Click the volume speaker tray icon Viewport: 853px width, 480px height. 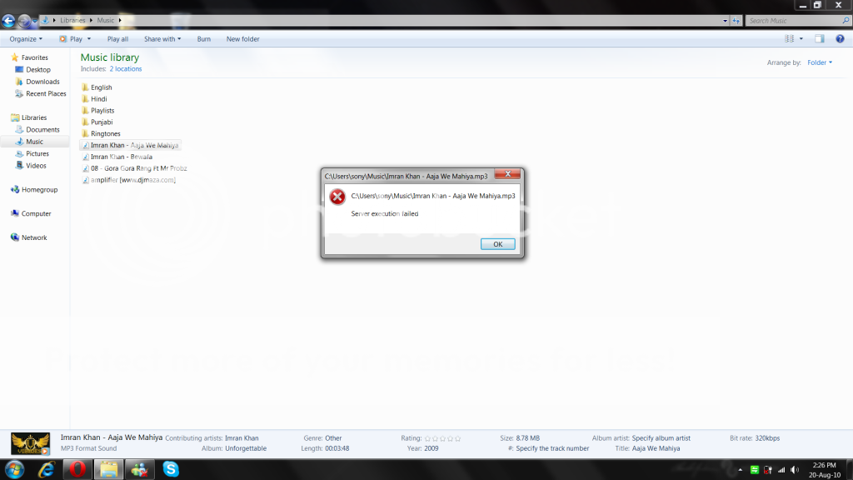796,469
